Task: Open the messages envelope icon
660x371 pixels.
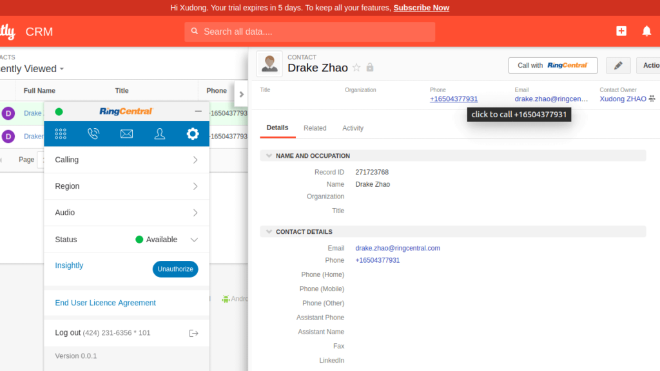Action: [x=126, y=134]
